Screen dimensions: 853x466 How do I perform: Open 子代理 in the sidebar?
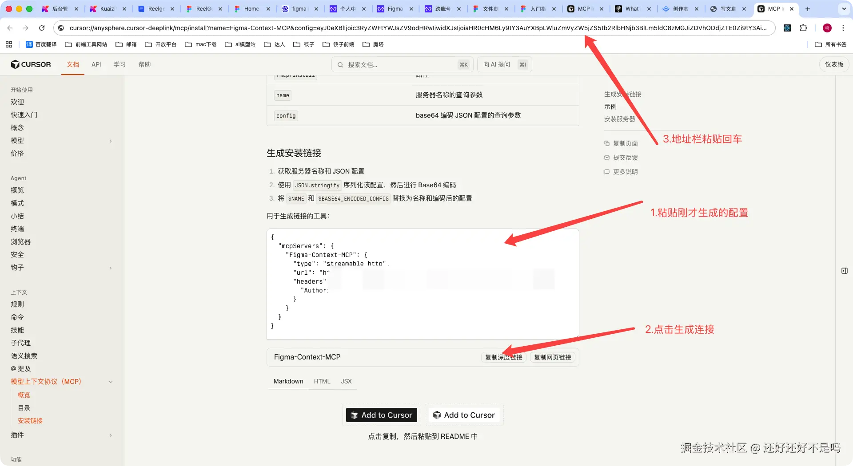pos(21,343)
